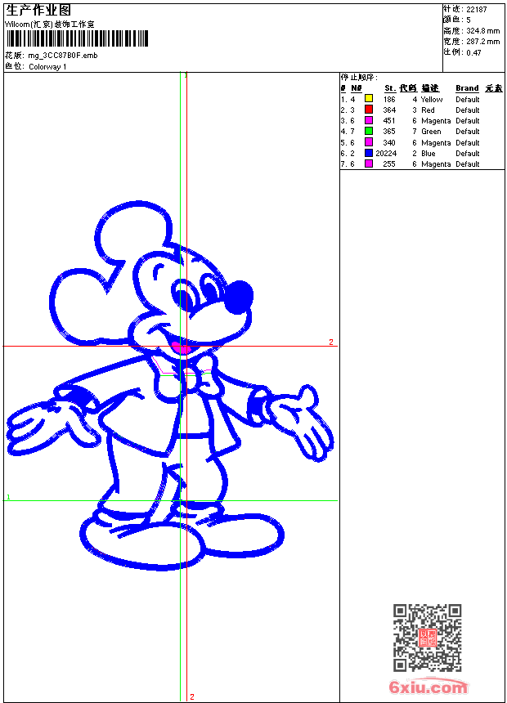Click the Mickey Mouse embroidery design preview
507x703 pixels.
pos(169,386)
